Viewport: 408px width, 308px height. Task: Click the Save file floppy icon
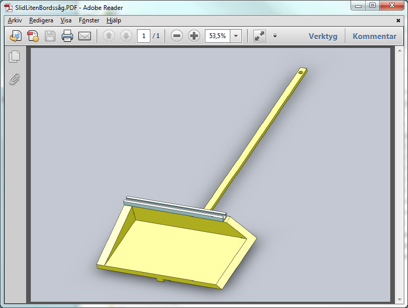click(x=50, y=36)
